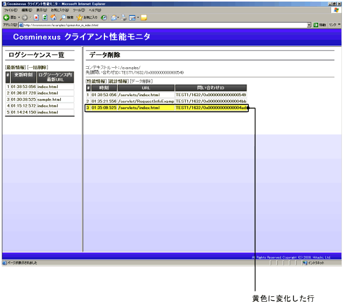Click the page icon in address bar
The image size is (343, 306).
[21, 25]
